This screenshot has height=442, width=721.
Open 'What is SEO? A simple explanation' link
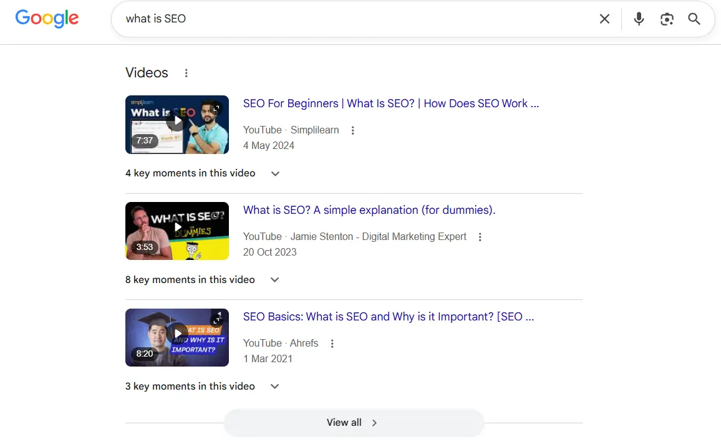click(x=369, y=210)
